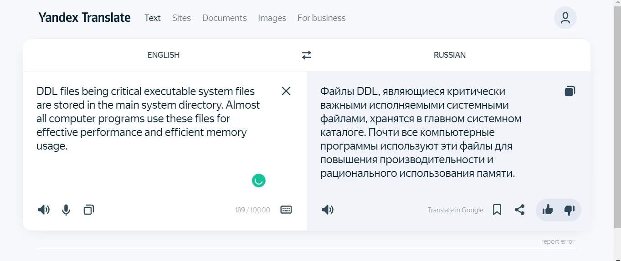This screenshot has width=621, height=261.
Task: Copy the Russian translation to clipboard
Action: coord(570,91)
